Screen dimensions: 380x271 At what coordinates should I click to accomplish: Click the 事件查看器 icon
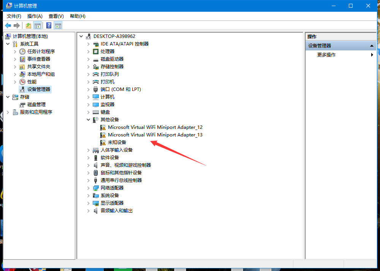coord(22,59)
